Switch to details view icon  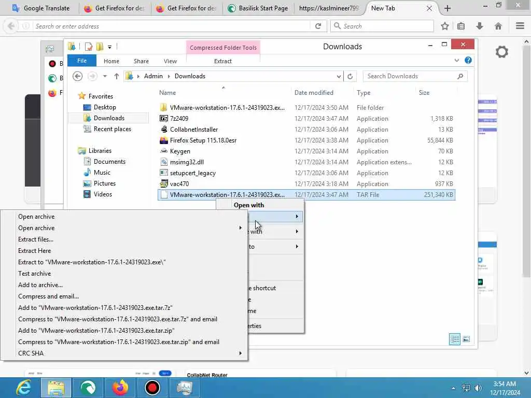tap(454, 339)
